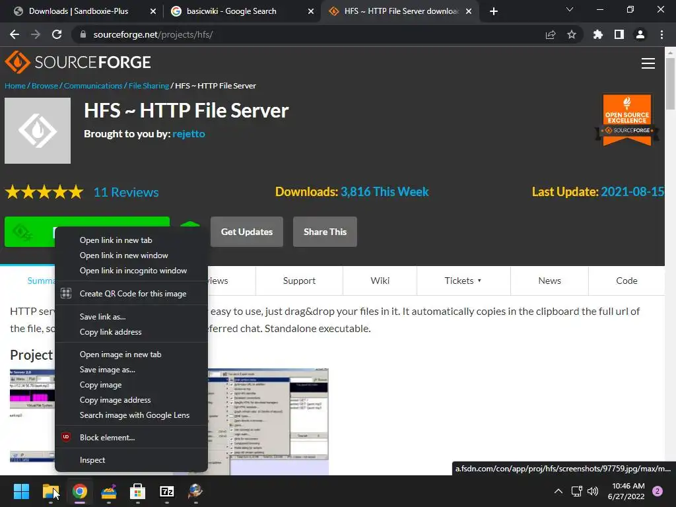The height and width of the screenshot is (507, 676).
Task: Open the Chrome profile avatar
Action: (640, 34)
